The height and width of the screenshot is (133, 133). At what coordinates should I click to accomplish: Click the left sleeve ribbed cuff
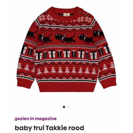pyautogui.click(x=26, y=82)
